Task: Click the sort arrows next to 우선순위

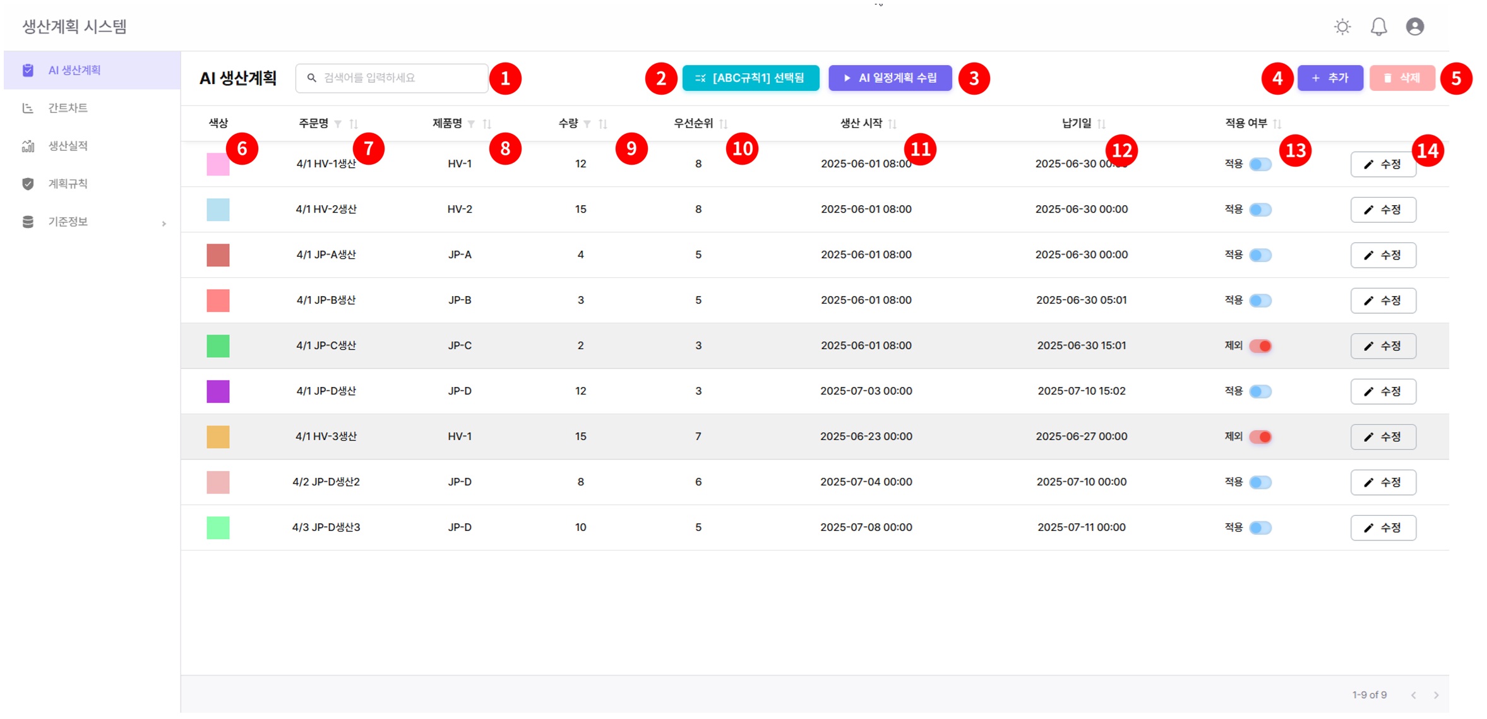Action: click(x=724, y=124)
